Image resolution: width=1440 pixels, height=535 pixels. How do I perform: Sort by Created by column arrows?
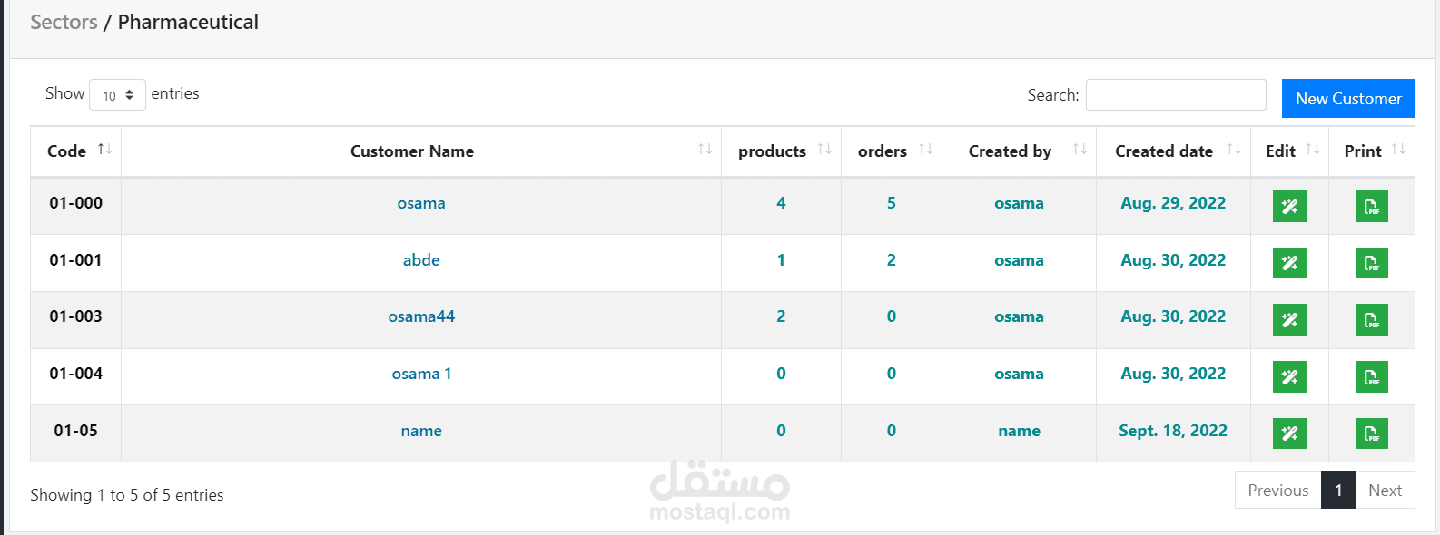(1080, 150)
